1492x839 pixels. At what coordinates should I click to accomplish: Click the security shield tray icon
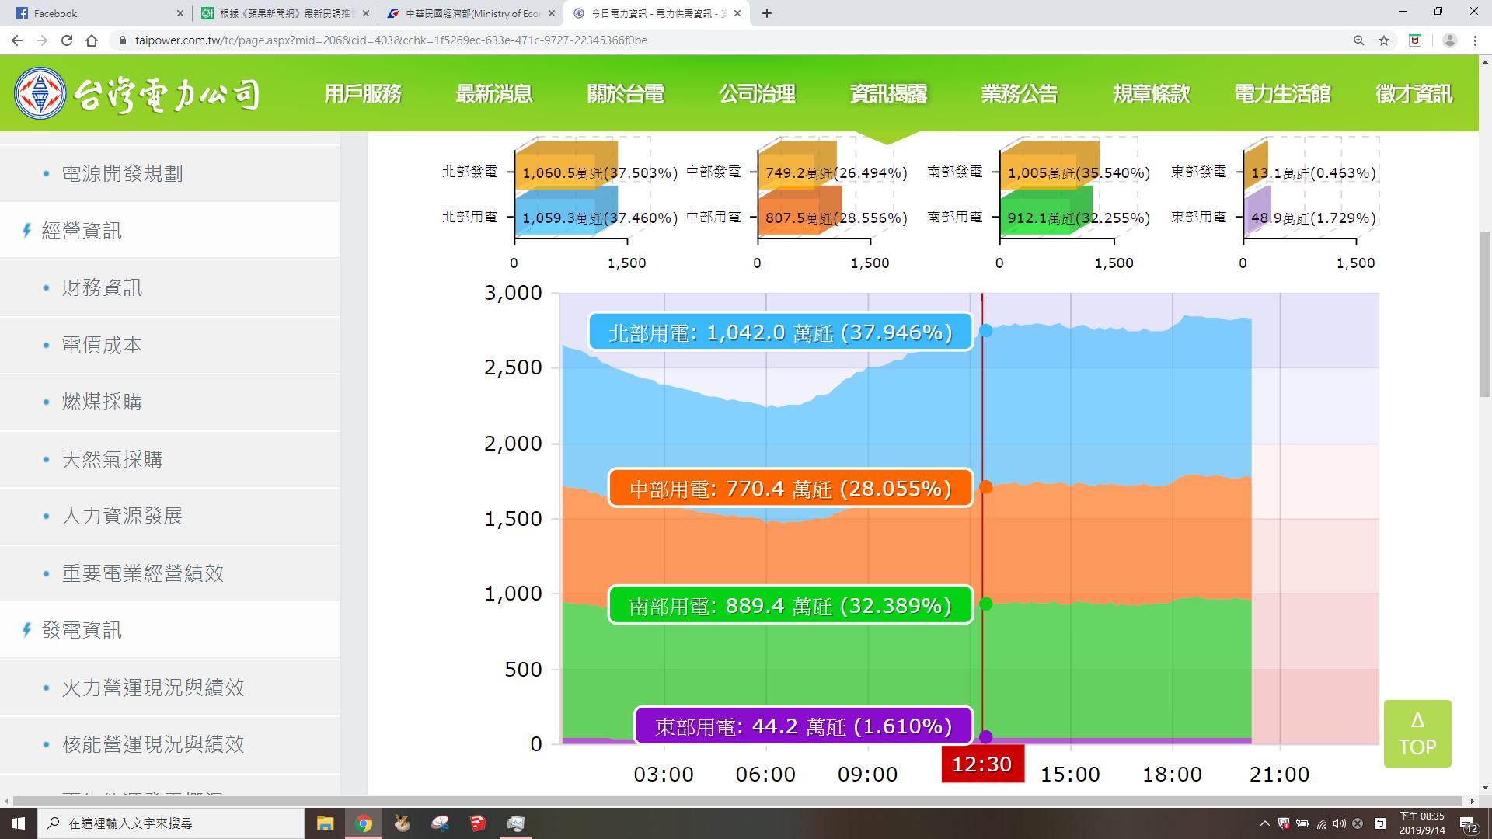click(x=1284, y=823)
